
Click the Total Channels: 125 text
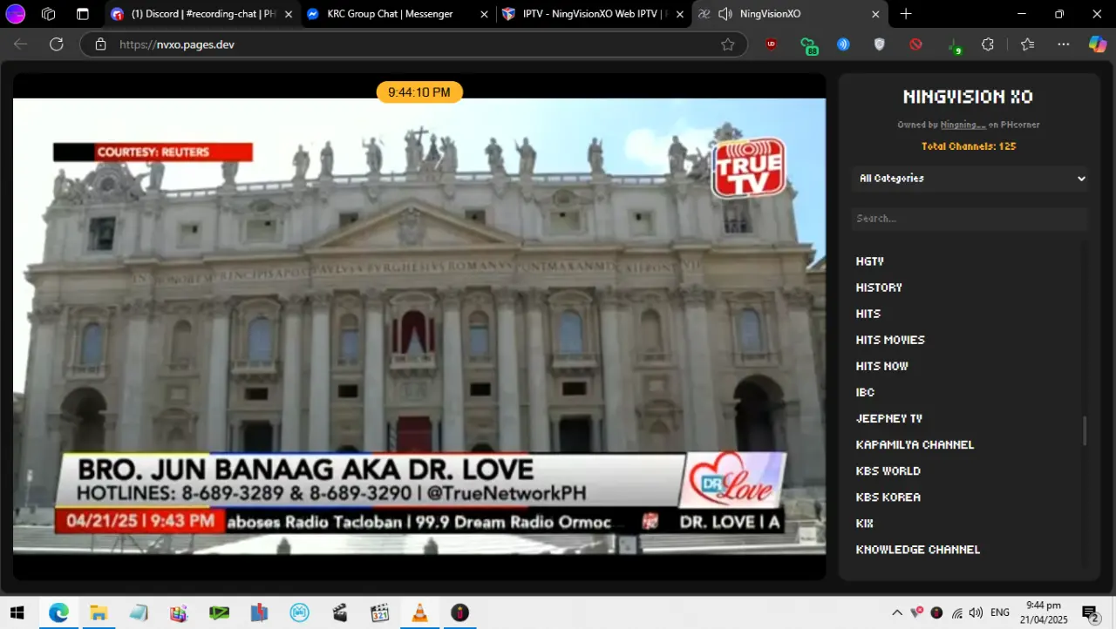969,146
